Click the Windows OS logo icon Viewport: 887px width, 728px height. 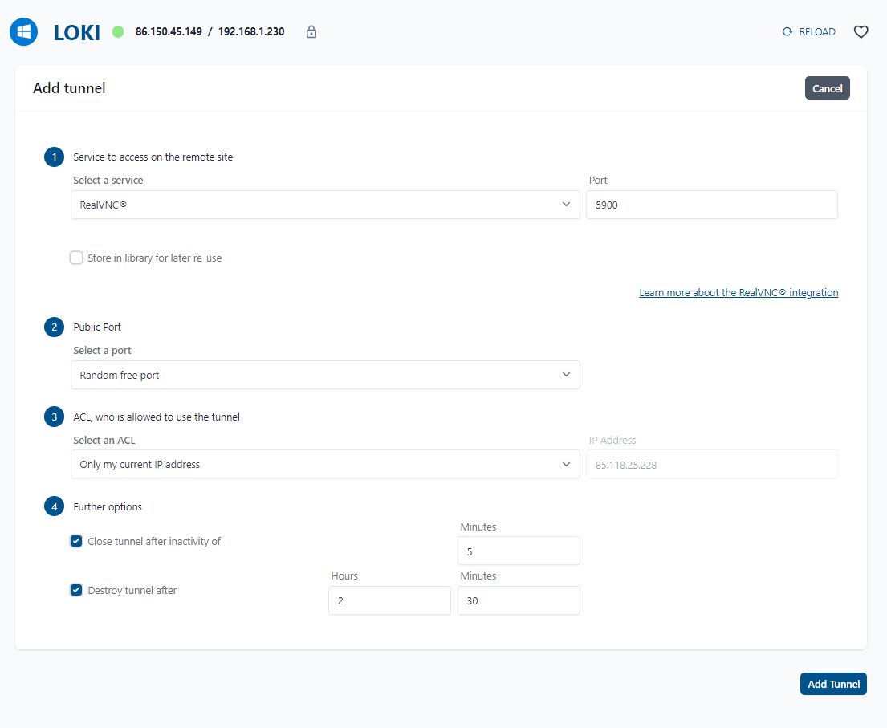point(24,31)
